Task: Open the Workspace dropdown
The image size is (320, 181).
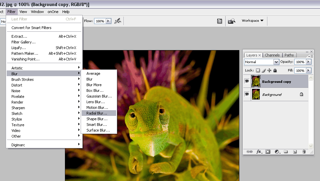Action: point(253,21)
